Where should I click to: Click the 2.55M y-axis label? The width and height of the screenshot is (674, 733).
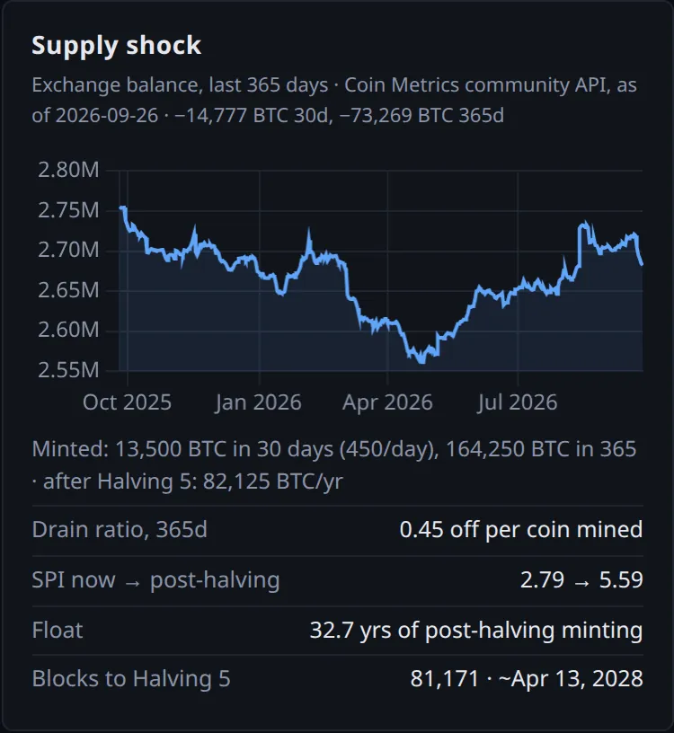68,370
